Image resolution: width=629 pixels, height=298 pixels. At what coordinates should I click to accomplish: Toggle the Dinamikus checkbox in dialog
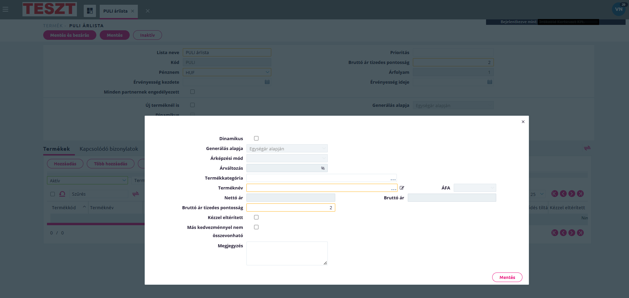[256, 138]
